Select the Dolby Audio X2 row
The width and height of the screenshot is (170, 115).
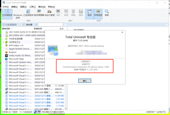[x=23, y=56]
